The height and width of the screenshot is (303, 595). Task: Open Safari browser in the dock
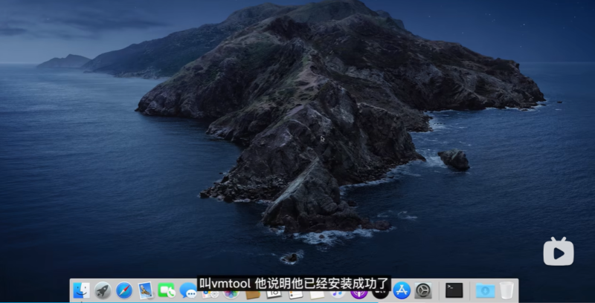tap(124, 290)
